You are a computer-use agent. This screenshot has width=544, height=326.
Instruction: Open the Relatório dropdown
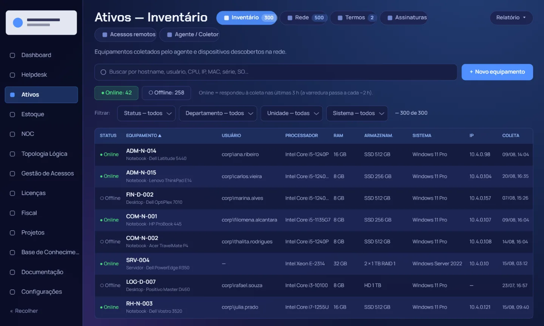coord(511,18)
